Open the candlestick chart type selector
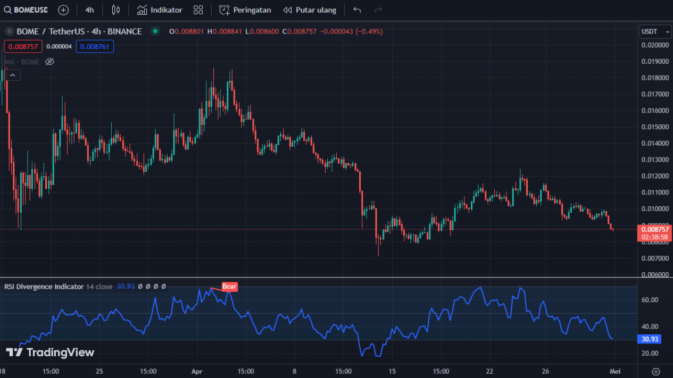The width and height of the screenshot is (673, 378). tap(116, 10)
